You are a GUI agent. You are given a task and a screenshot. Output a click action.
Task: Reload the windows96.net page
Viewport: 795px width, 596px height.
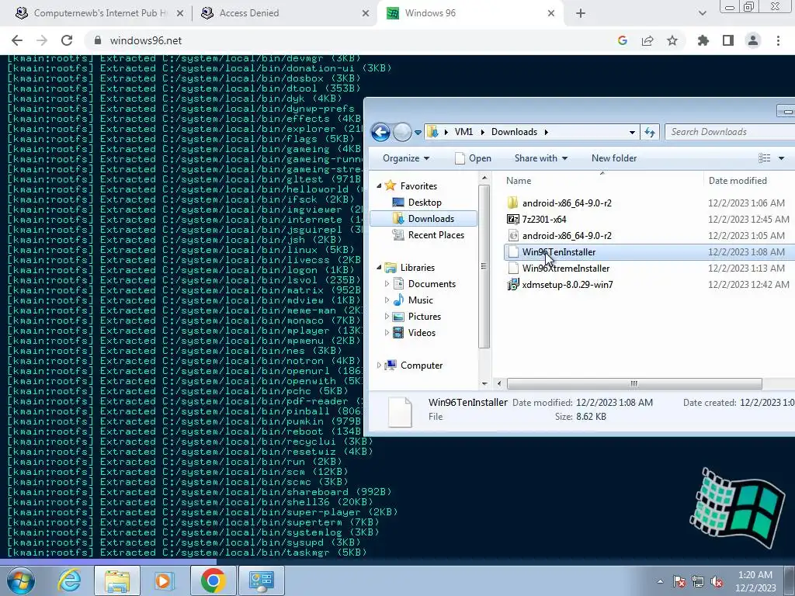[67, 40]
